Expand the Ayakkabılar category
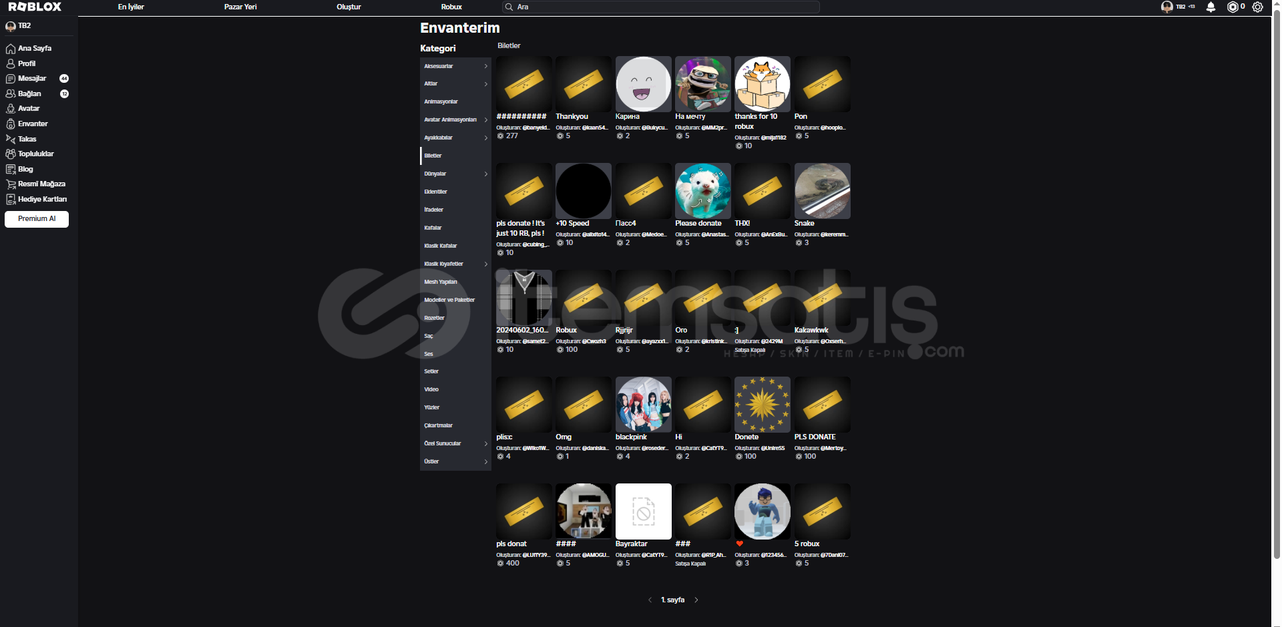The height and width of the screenshot is (627, 1282). click(455, 138)
